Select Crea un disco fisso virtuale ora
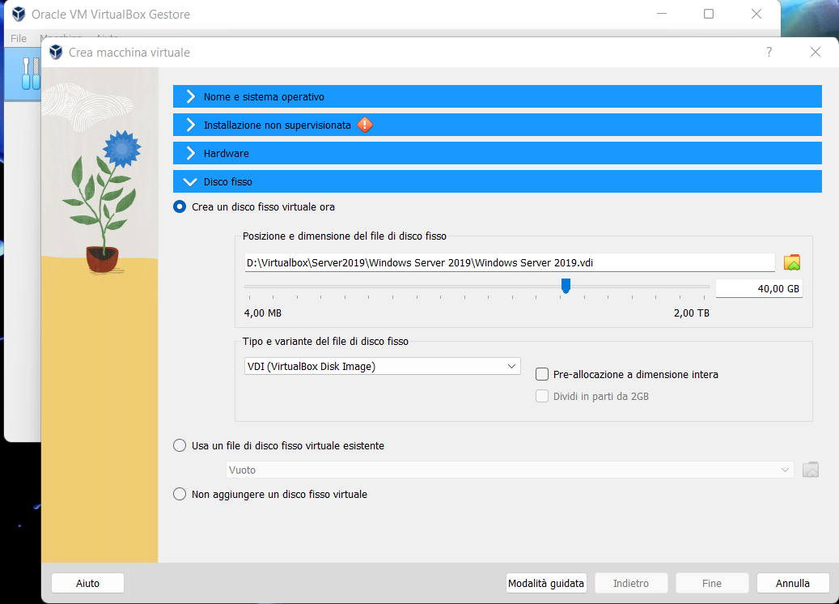This screenshot has width=839, height=604. click(x=180, y=206)
